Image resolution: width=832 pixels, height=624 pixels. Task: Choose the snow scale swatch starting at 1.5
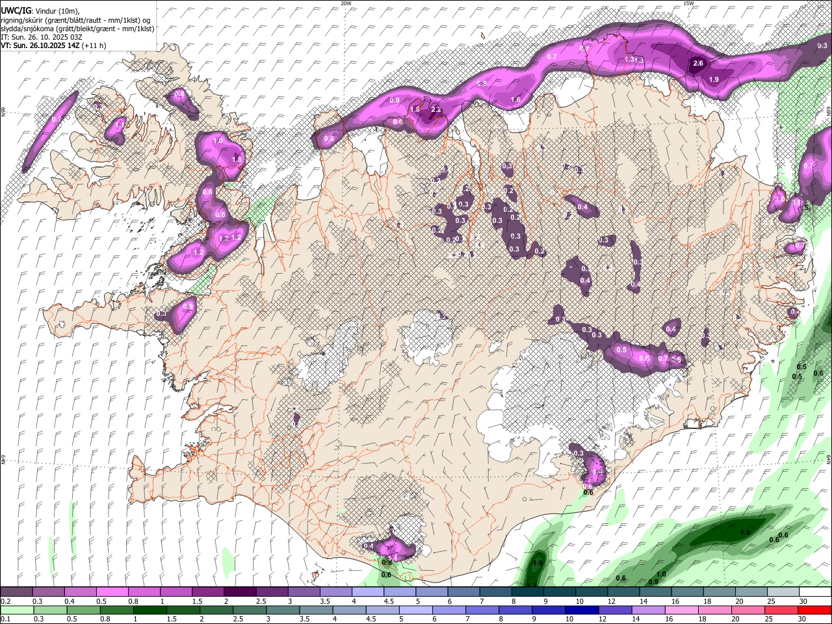pos(208,591)
